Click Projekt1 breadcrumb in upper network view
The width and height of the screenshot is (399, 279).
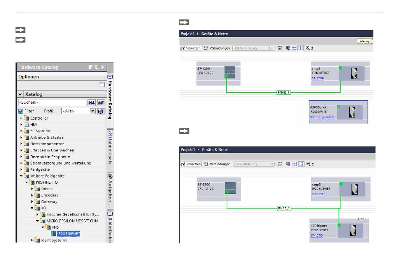(x=188, y=34)
